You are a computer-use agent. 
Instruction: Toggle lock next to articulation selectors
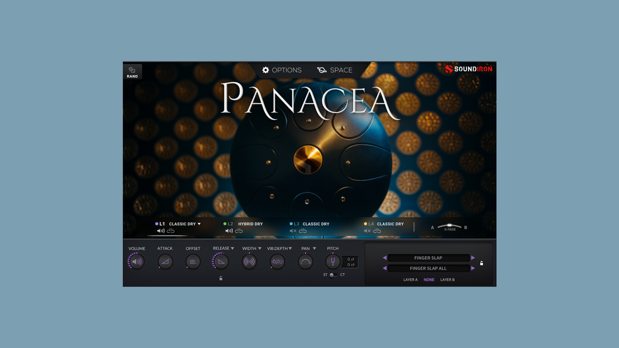(481, 263)
